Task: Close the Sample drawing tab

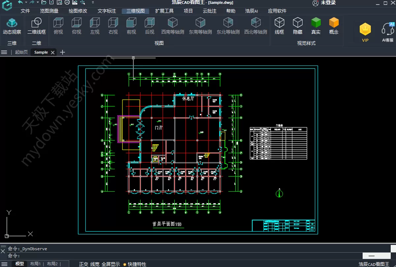Action: click(x=52, y=52)
